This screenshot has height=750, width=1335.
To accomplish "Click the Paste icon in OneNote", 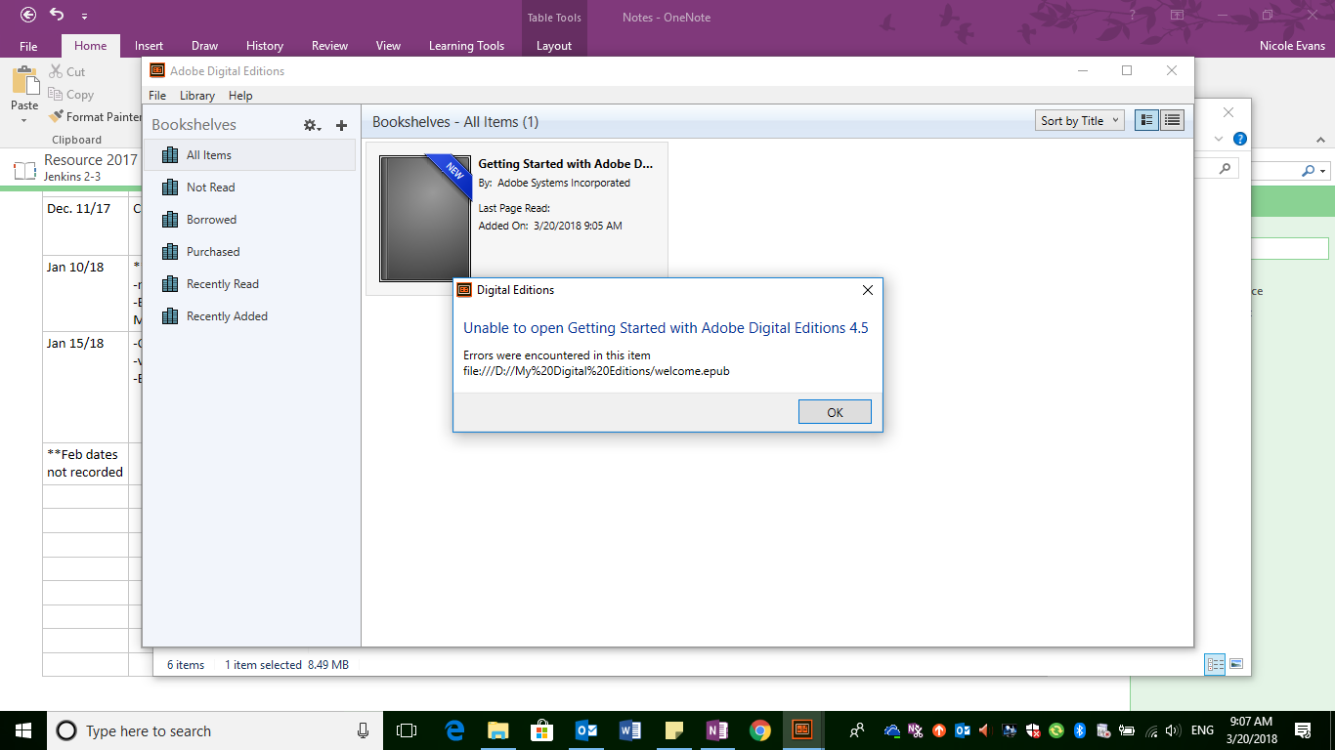I will 24,80.
